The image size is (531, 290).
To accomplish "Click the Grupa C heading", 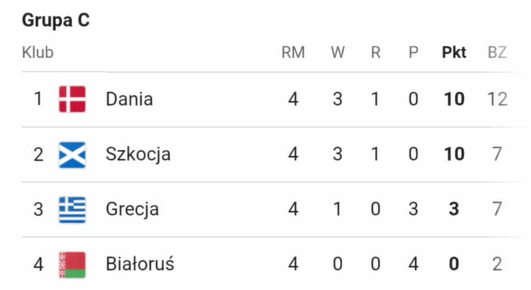I will click(x=55, y=21).
